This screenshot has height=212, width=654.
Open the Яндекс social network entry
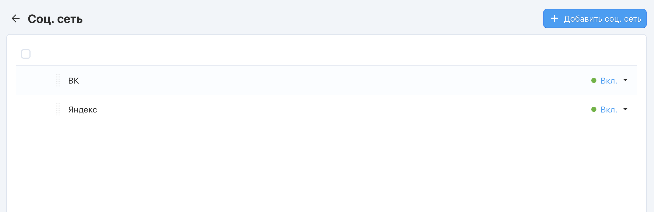[x=82, y=110]
